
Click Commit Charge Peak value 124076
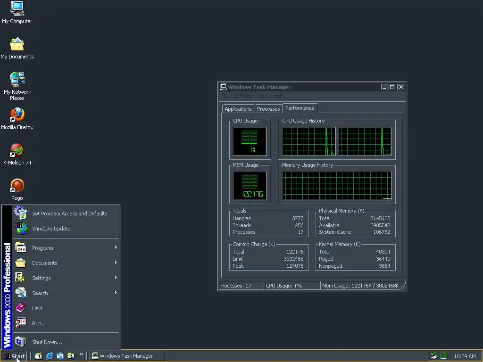[x=295, y=266]
